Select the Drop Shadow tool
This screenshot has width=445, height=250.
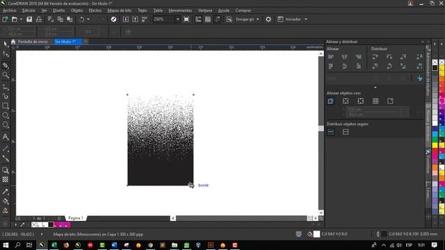pos(5,170)
